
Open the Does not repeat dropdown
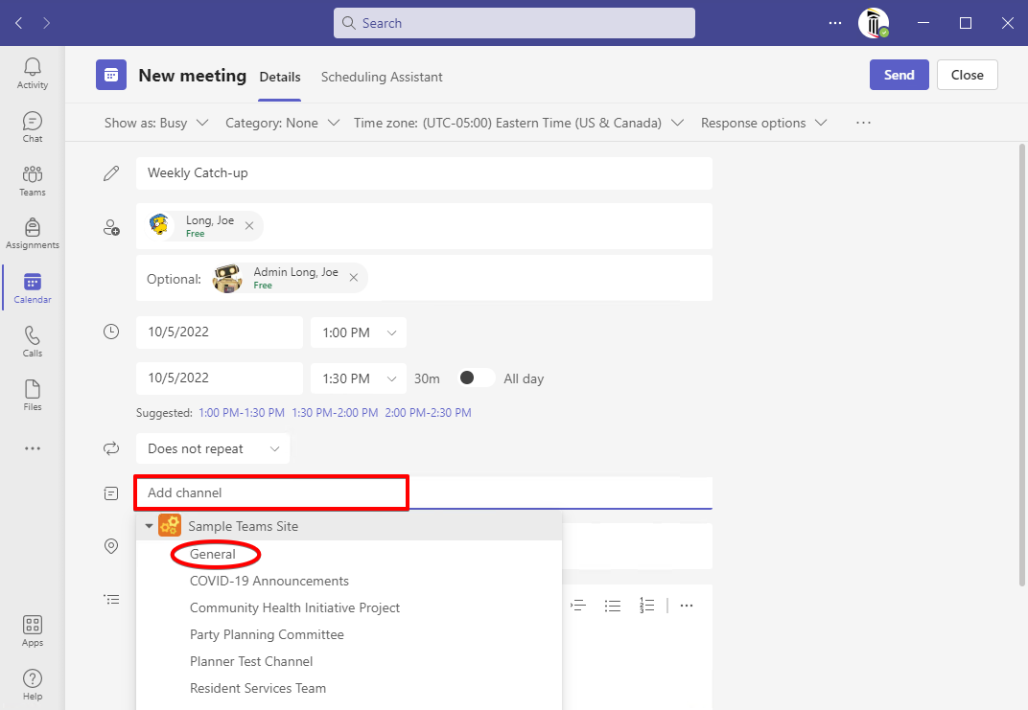(212, 448)
